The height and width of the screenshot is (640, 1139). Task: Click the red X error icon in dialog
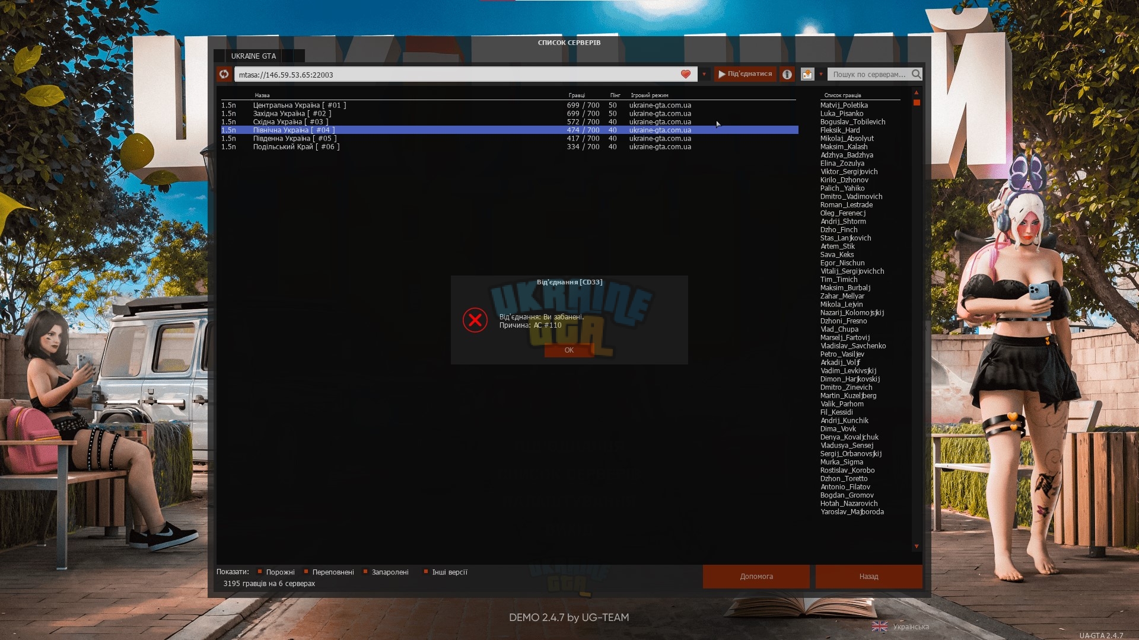(475, 320)
